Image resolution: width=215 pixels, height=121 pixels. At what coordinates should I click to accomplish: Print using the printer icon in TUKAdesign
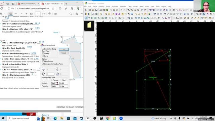coord(100,10)
